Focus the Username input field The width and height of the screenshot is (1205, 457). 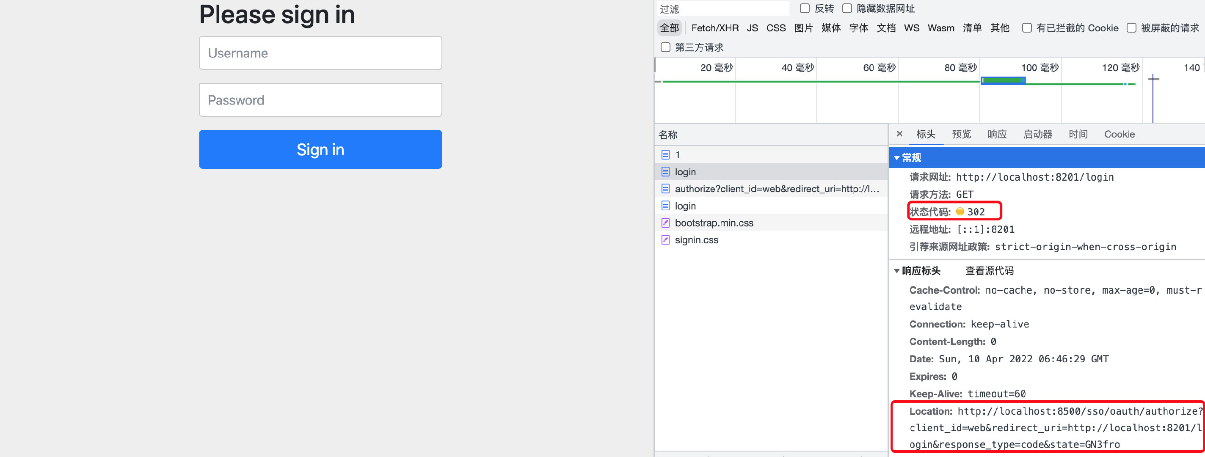[320, 53]
